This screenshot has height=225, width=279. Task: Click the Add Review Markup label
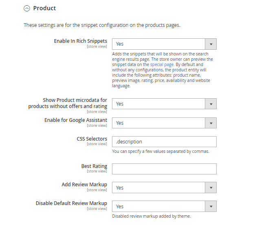tap(84, 185)
